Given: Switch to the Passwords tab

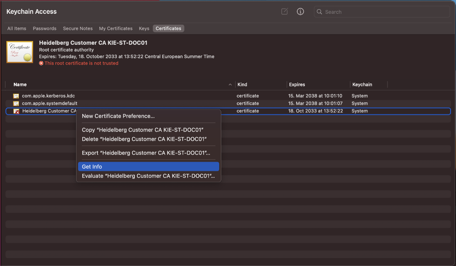Looking at the screenshot, I should 45,28.
